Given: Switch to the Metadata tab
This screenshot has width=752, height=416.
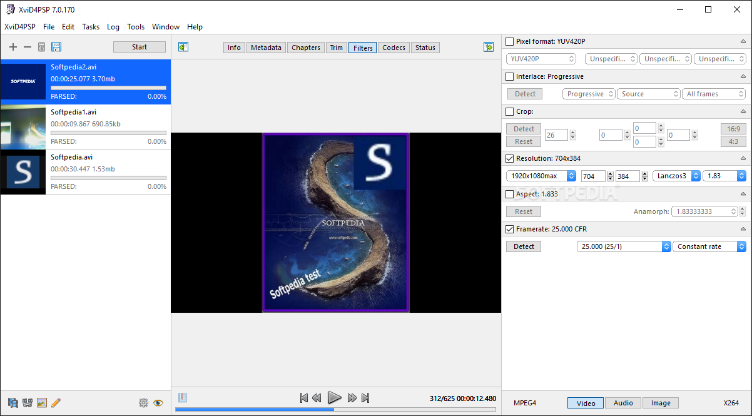Looking at the screenshot, I should click(x=267, y=48).
